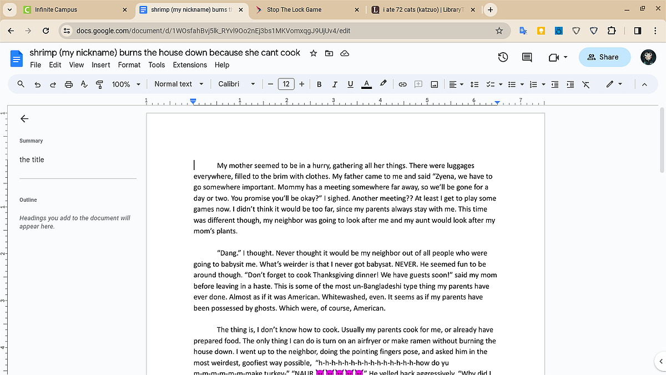This screenshot has width=666, height=375.
Task: Open the Format menu
Action: (129, 65)
